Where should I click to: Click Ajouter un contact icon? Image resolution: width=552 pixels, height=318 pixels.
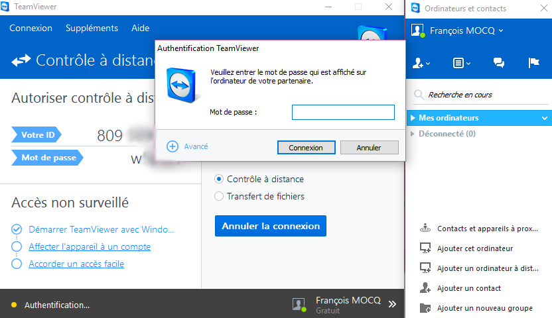tap(425, 288)
